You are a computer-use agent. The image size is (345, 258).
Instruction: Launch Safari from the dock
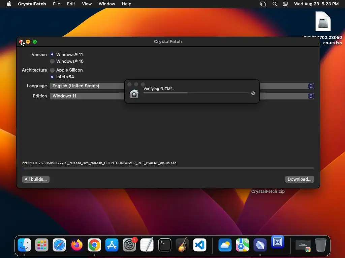click(x=59, y=245)
